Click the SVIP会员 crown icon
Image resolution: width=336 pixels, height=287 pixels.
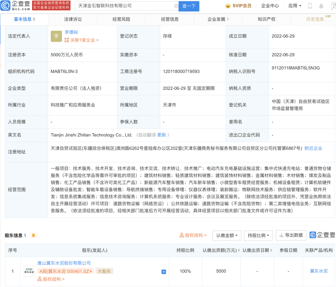point(228,6)
